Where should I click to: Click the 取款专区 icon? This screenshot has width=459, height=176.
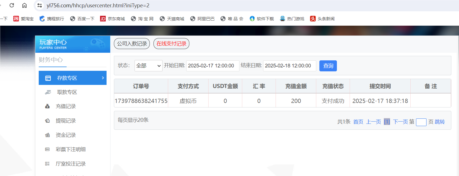[48, 92]
